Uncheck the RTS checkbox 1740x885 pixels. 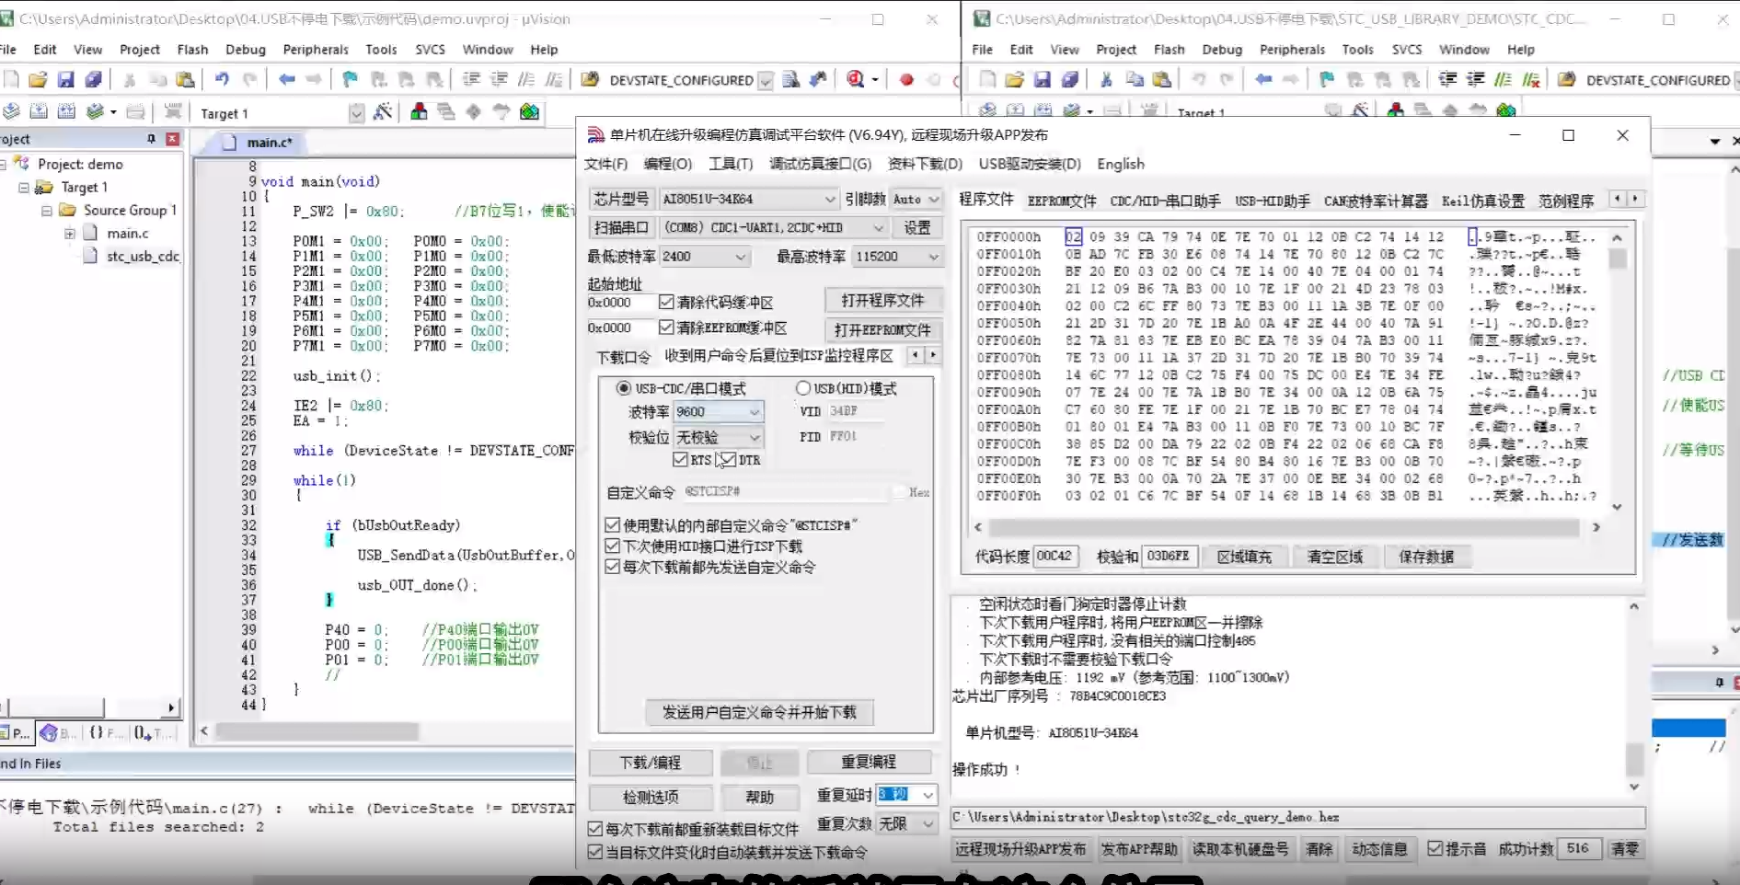point(681,460)
